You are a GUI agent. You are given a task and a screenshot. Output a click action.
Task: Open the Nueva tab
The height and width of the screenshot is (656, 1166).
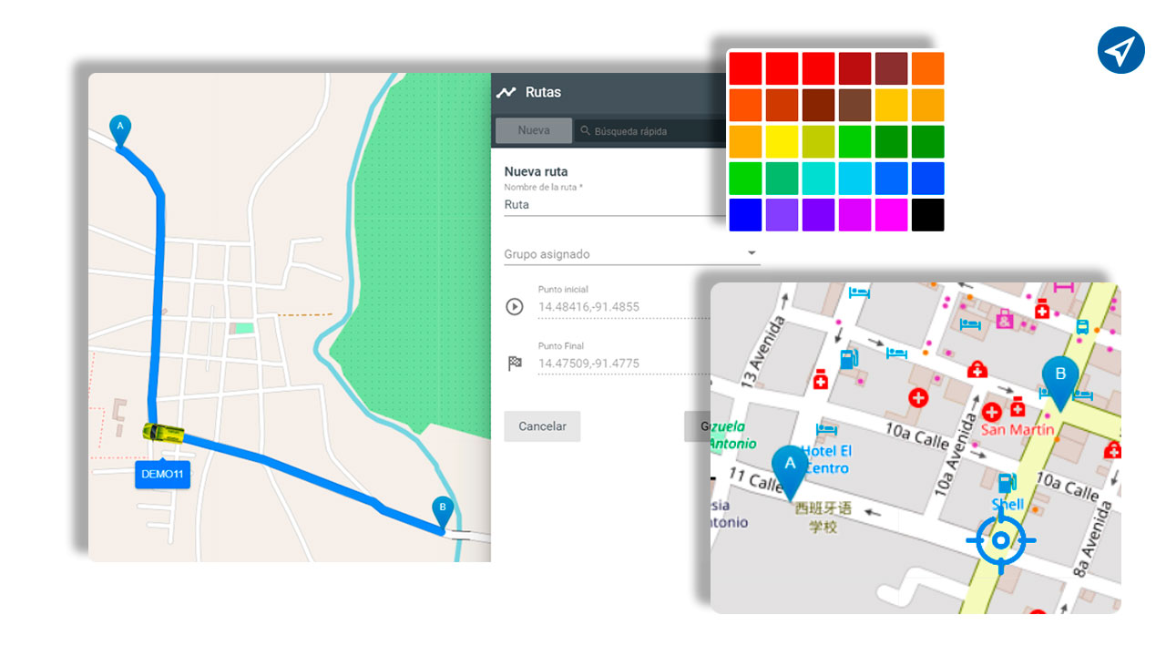click(x=534, y=130)
